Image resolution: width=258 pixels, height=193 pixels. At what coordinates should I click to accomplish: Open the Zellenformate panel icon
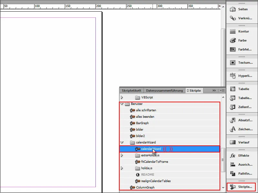233,107
